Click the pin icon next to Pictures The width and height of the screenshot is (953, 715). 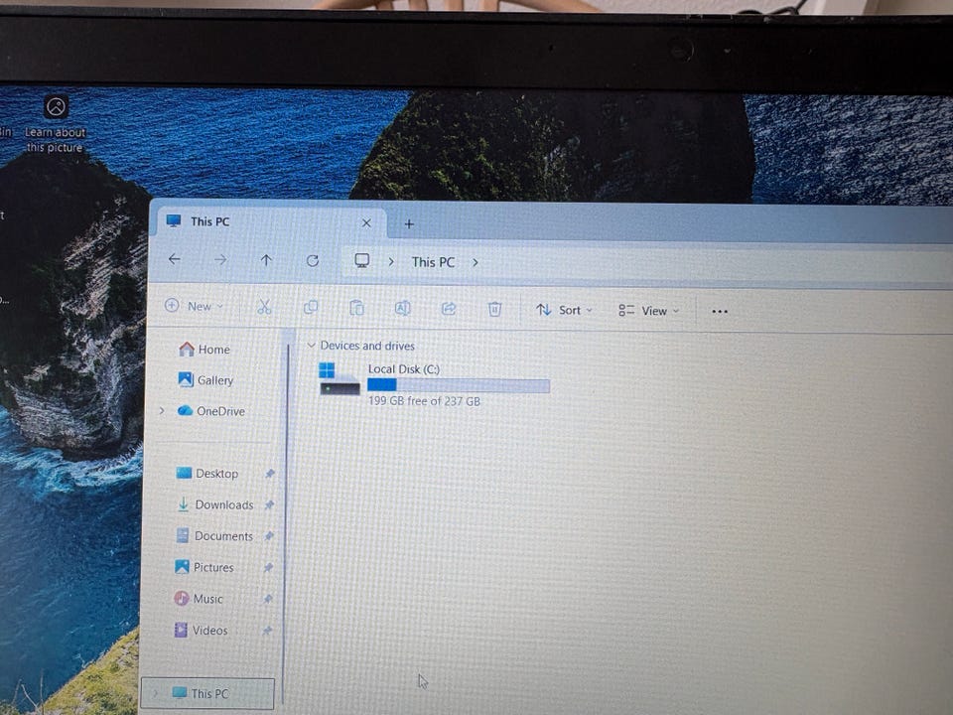pos(268,568)
